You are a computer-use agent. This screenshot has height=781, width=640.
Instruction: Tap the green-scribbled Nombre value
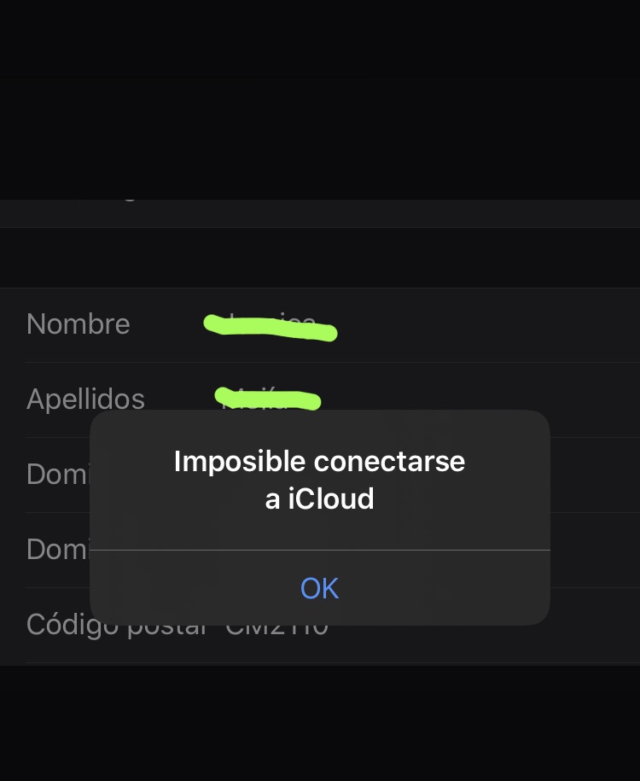271,326
